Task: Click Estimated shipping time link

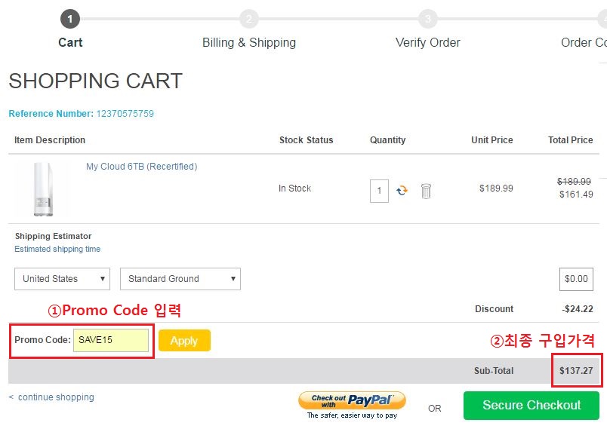Action: point(57,249)
